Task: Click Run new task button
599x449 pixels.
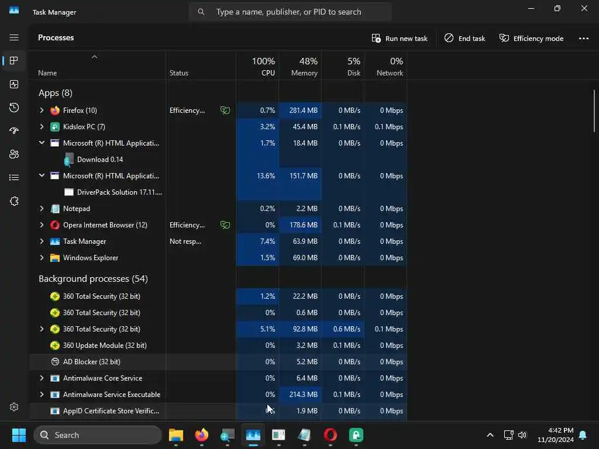Action: point(400,38)
